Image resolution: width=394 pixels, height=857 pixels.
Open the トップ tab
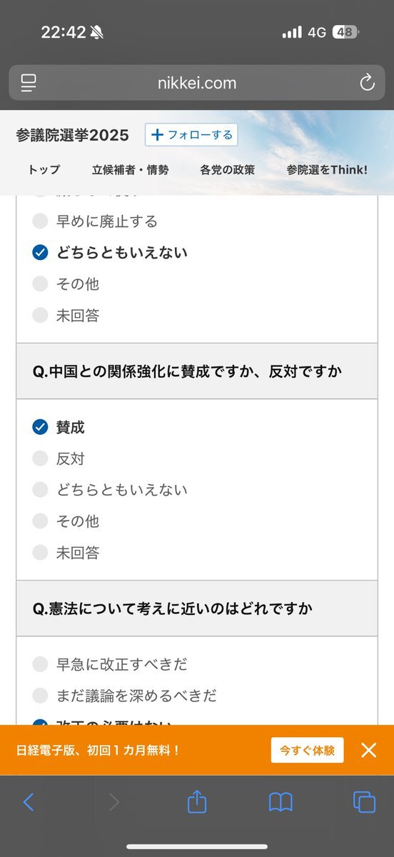[x=44, y=170]
